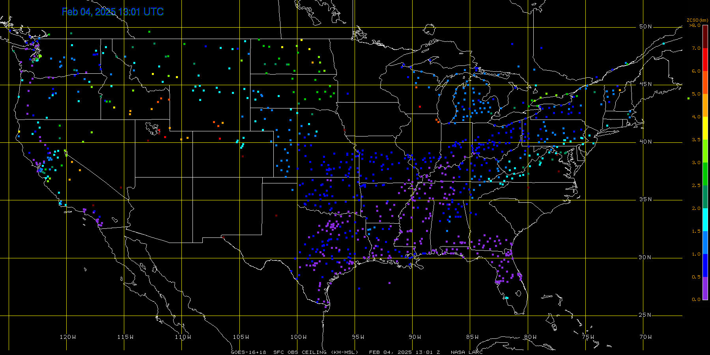Viewport: 710px width, 355px height.
Task: Click the 0.0 color bar label
Action: 696,299
